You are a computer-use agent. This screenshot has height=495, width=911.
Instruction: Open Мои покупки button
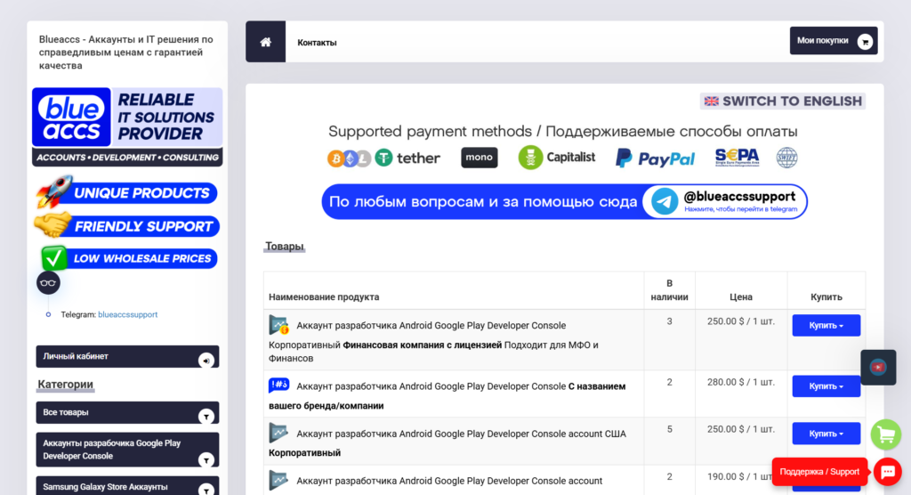(x=833, y=41)
